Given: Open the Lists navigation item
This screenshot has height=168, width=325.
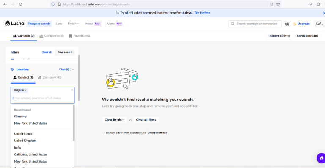Looking at the screenshot, I should coord(59,24).
